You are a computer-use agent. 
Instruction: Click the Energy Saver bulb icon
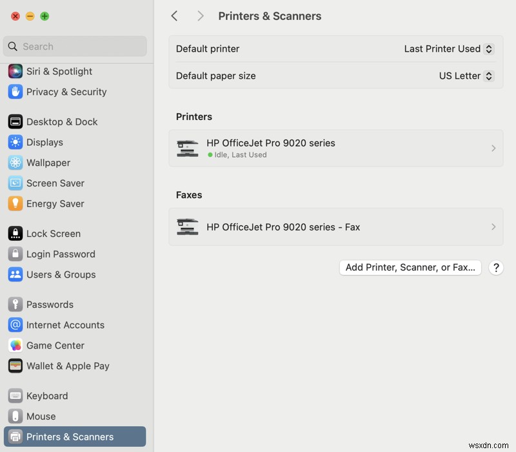pos(15,203)
